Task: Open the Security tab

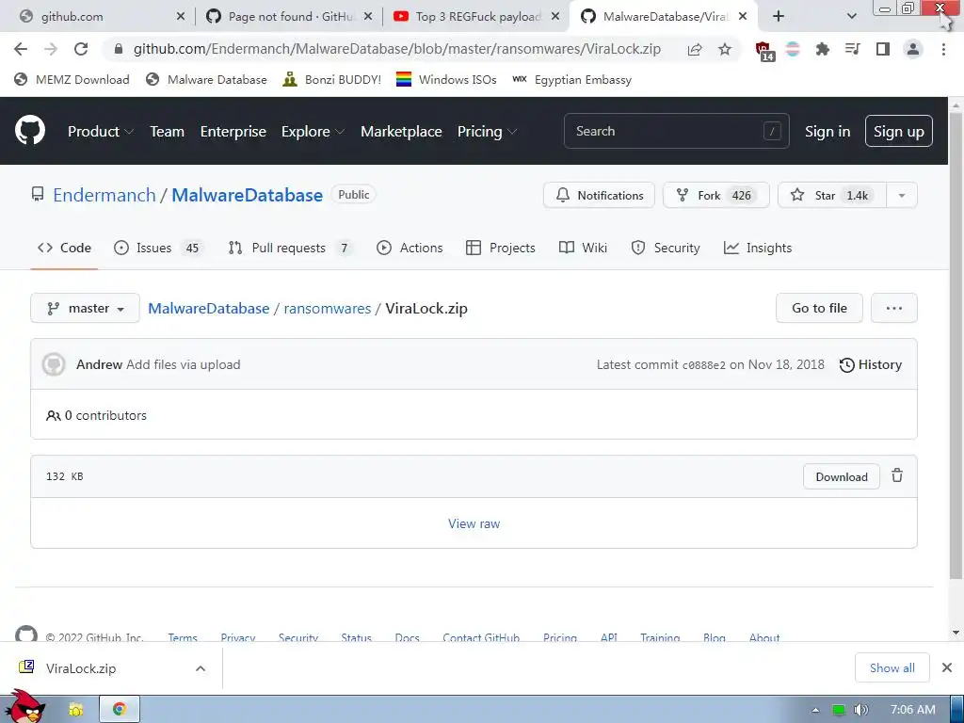Action: pyautogui.click(x=666, y=248)
